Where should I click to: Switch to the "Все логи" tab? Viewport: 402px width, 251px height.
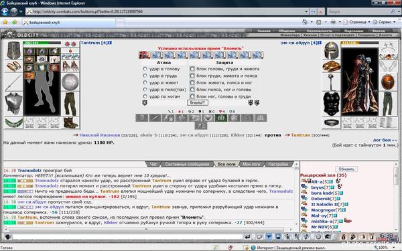click(x=226, y=164)
